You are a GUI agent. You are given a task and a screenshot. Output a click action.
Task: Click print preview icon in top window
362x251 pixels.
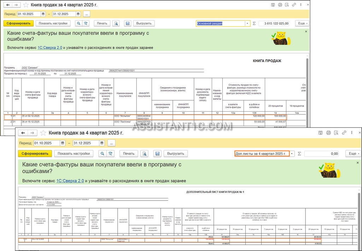116,23
